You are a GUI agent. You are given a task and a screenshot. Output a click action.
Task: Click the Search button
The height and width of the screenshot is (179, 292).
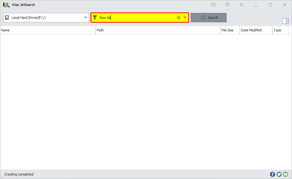click(208, 18)
